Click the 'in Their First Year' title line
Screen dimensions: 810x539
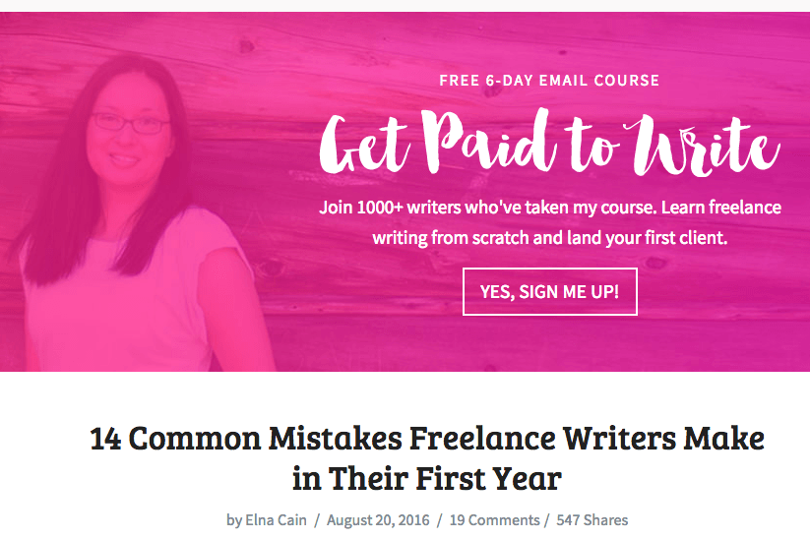point(427,479)
